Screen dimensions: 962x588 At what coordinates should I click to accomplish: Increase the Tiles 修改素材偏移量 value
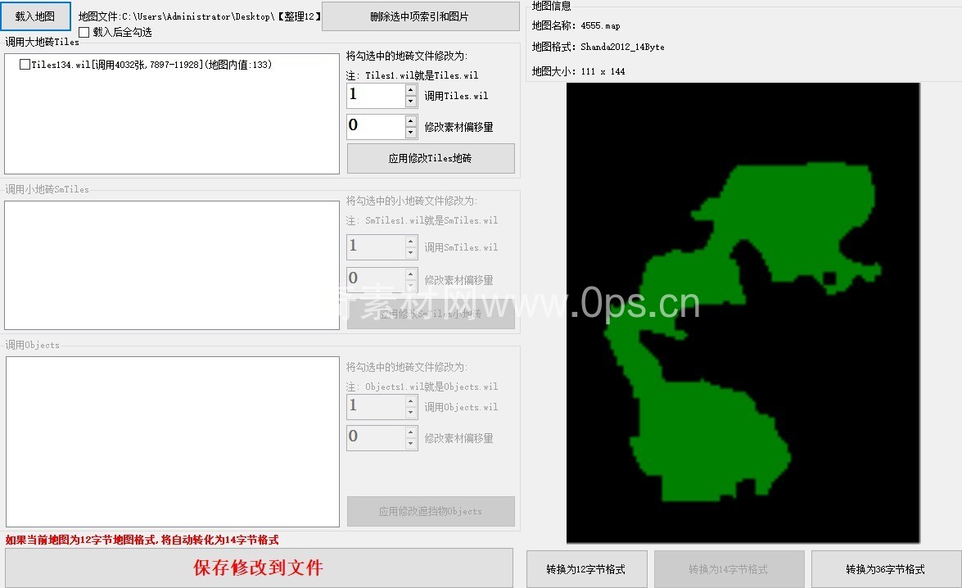[411, 121]
